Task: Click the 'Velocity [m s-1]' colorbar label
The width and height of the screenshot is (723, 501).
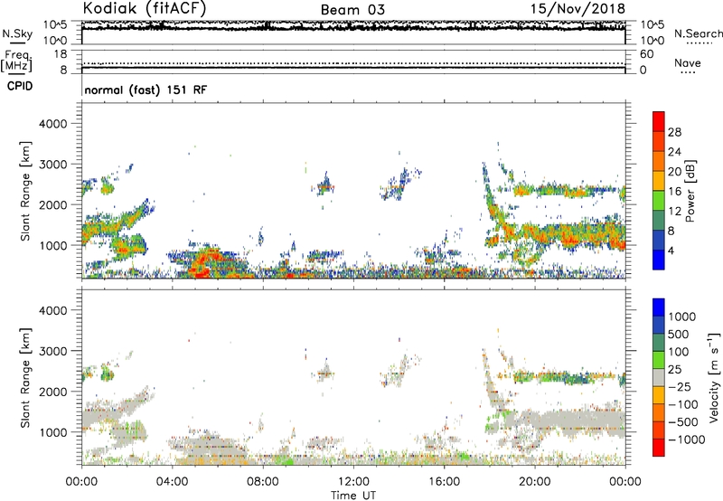Action: click(x=714, y=377)
